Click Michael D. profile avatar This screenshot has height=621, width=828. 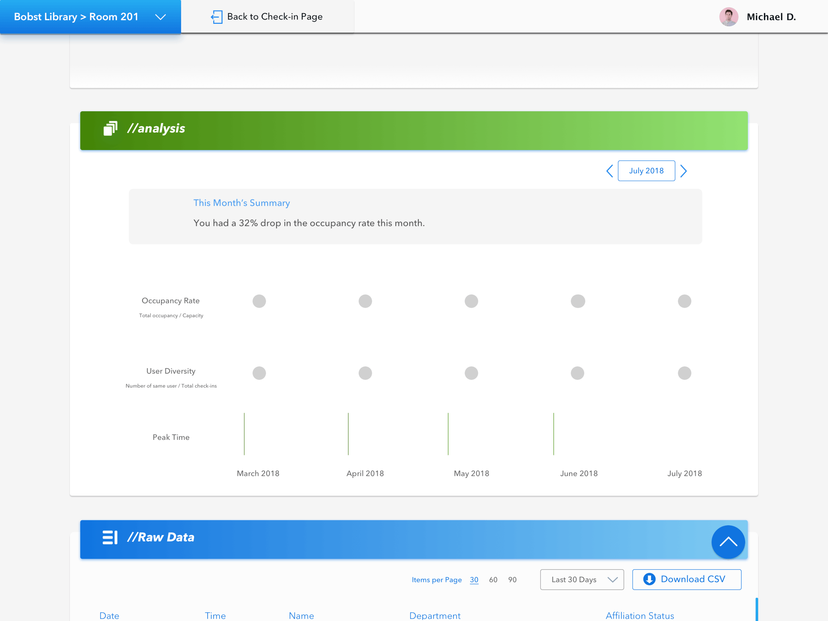coord(728,17)
